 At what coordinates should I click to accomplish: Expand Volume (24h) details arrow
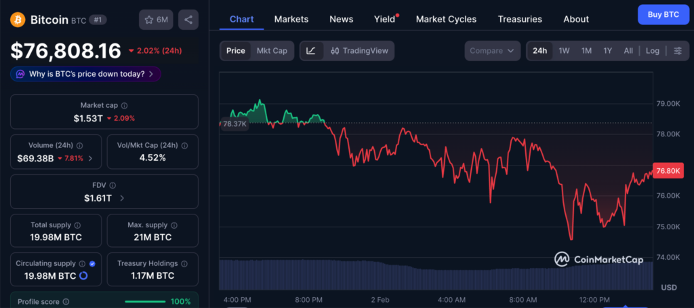[x=91, y=158]
